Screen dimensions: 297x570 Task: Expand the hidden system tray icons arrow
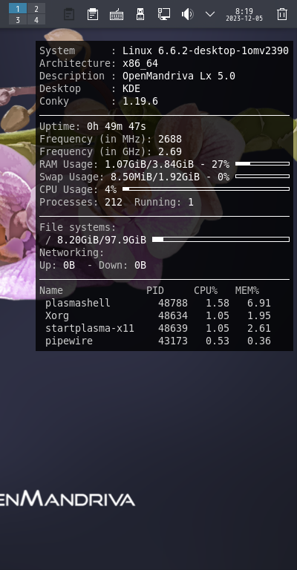[x=210, y=14]
